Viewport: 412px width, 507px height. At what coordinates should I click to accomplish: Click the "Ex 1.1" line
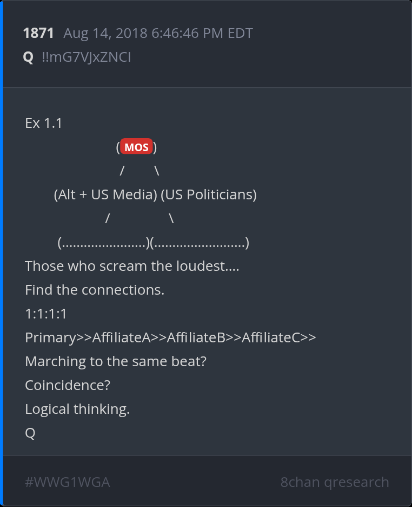point(44,123)
